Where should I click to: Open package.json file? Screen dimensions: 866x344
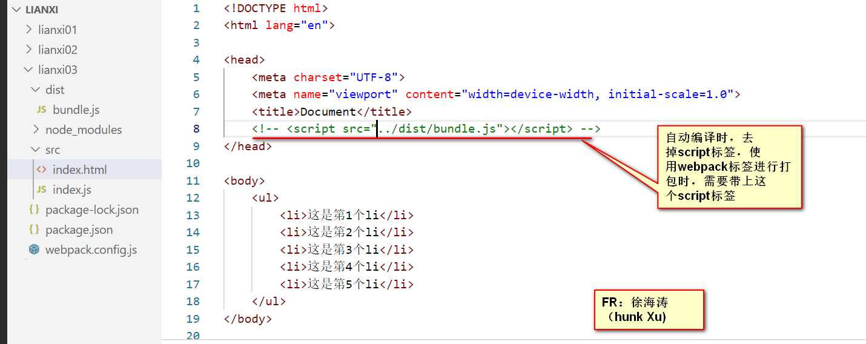[x=79, y=230]
